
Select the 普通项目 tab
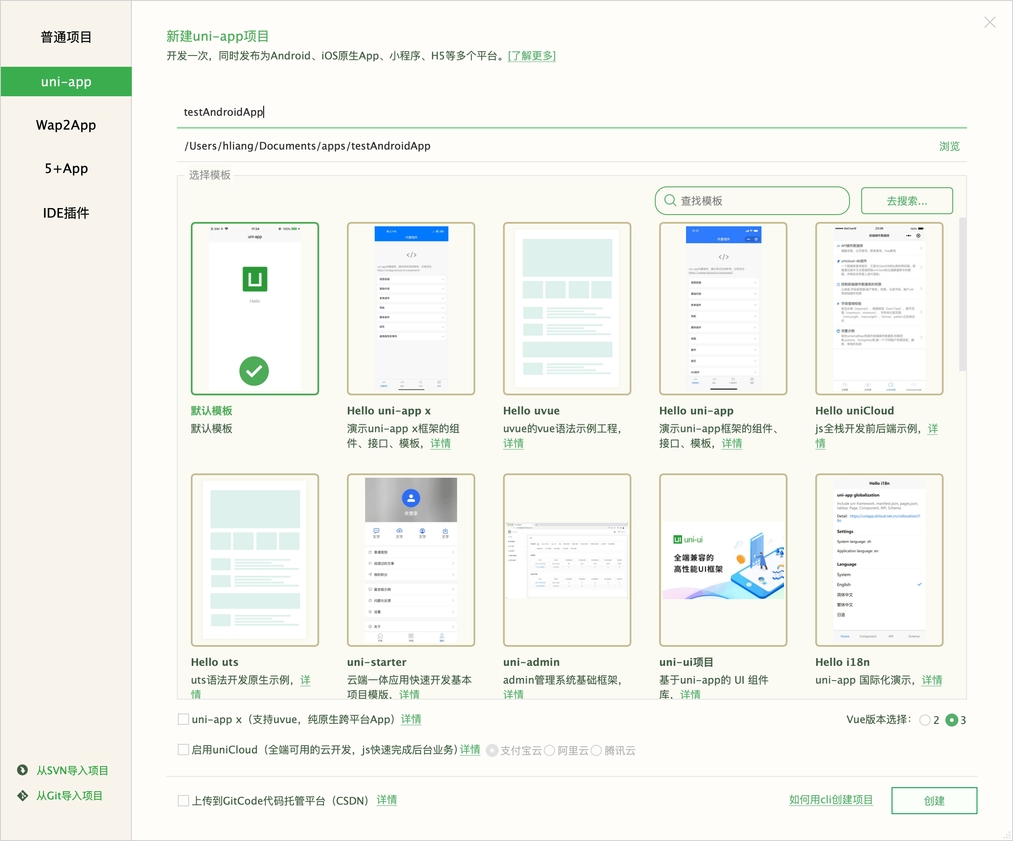point(66,37)
